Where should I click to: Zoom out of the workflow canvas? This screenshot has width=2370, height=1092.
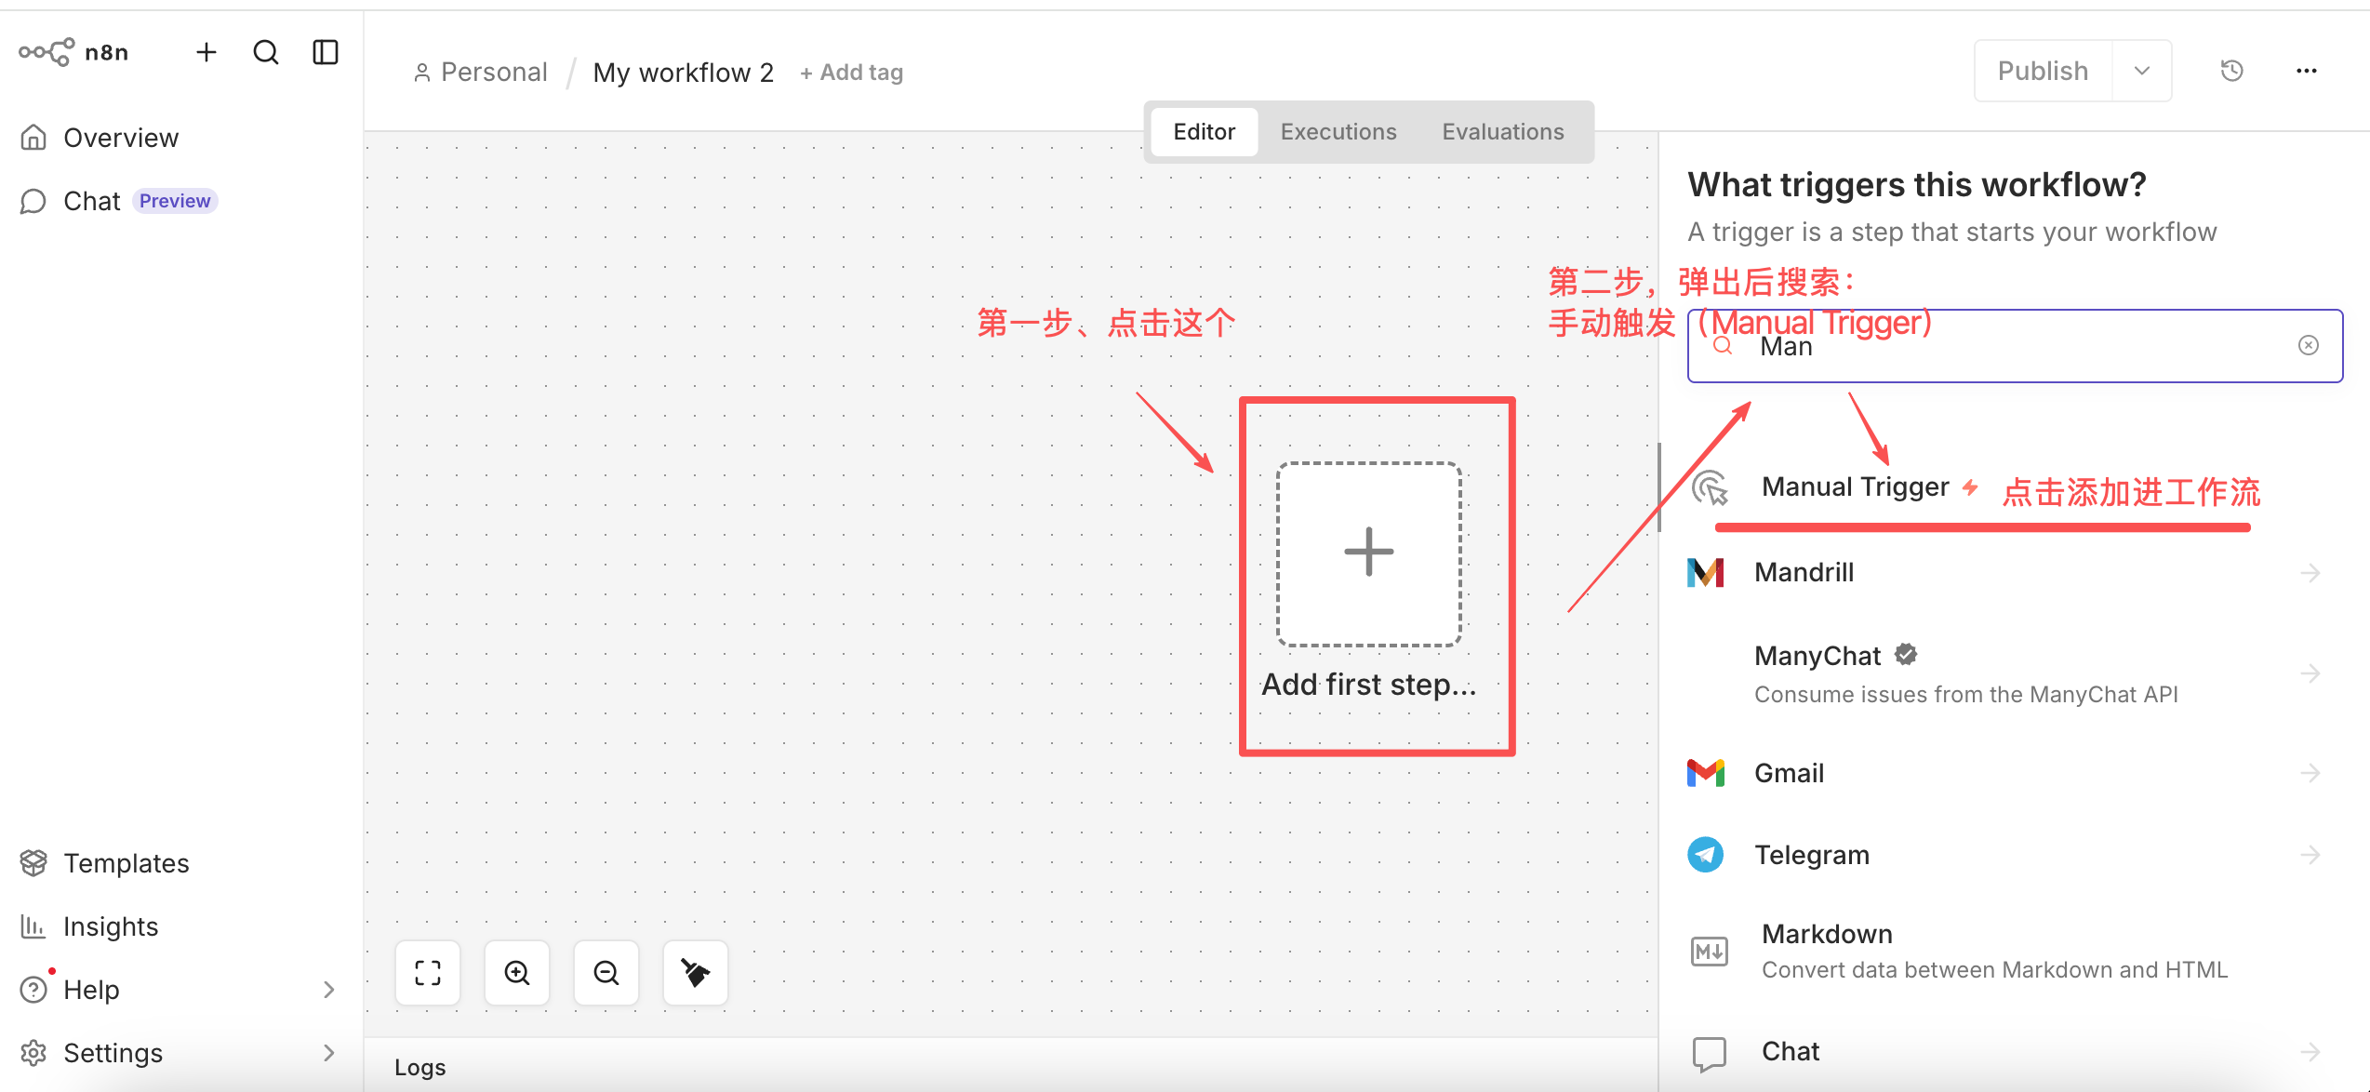click(606, 973)
